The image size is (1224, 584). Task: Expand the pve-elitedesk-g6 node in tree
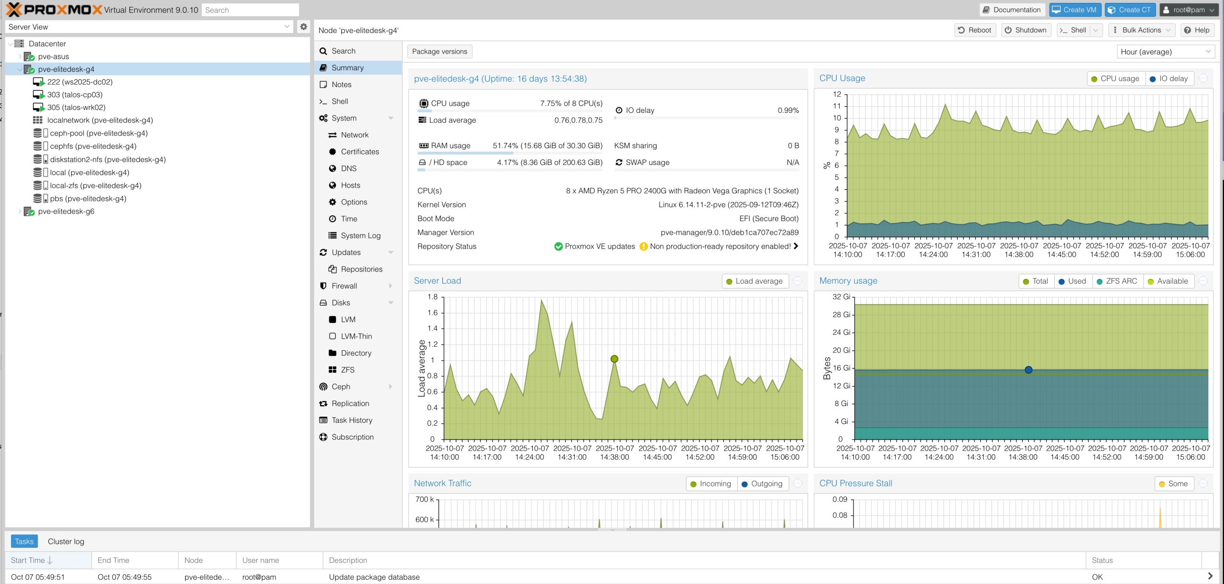(20, 211)
